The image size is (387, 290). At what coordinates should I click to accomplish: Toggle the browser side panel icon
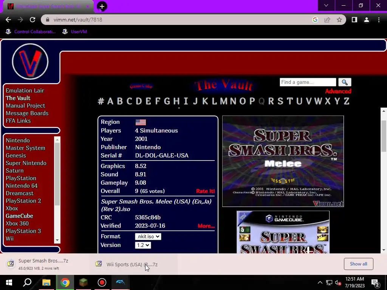(354, 20)
